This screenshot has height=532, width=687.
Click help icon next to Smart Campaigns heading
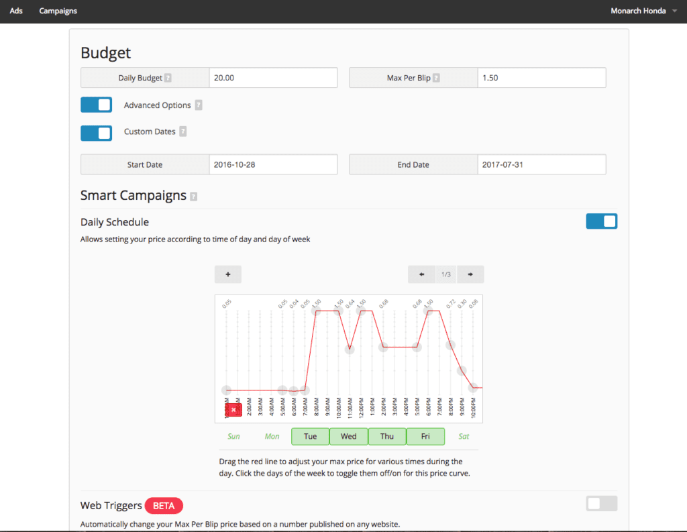pos(193,197)
